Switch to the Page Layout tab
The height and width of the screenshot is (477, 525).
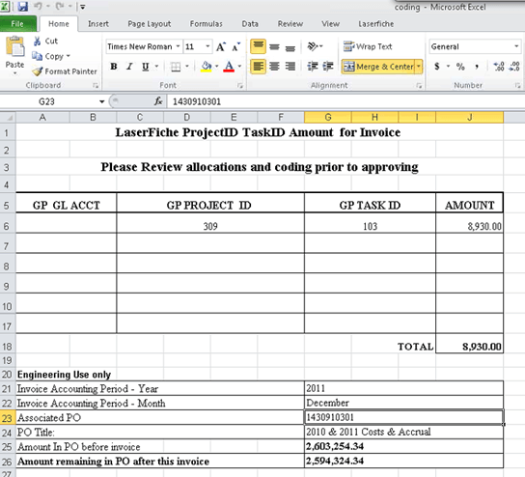[x=150, y=24]
